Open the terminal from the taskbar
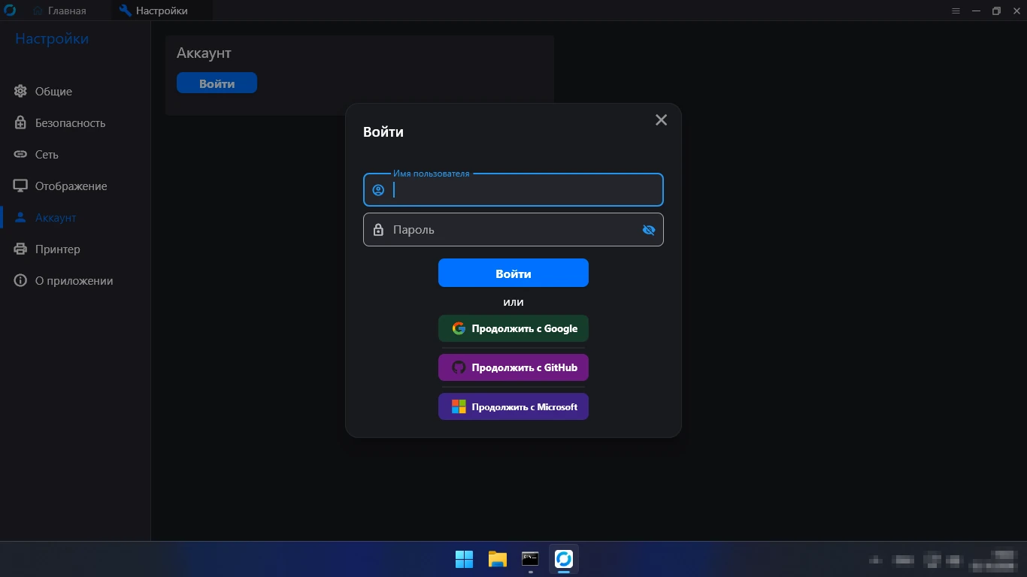This screenshot has height=577, width=1027. (x=530, y=559)
